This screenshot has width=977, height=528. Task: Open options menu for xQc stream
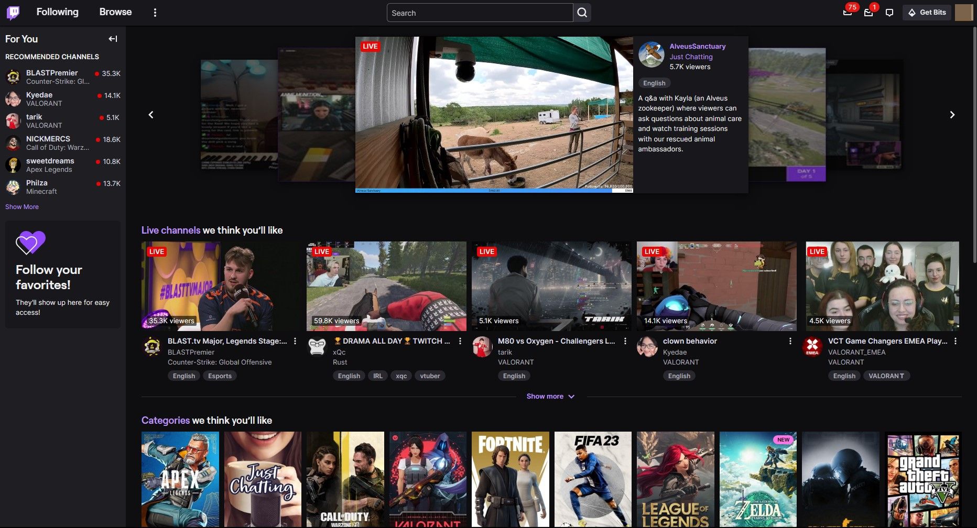click(x=460, y=342)
